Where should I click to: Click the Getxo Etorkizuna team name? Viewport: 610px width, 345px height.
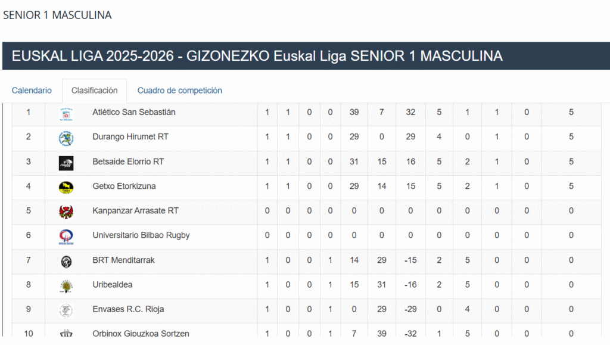[x=124, y=186]
